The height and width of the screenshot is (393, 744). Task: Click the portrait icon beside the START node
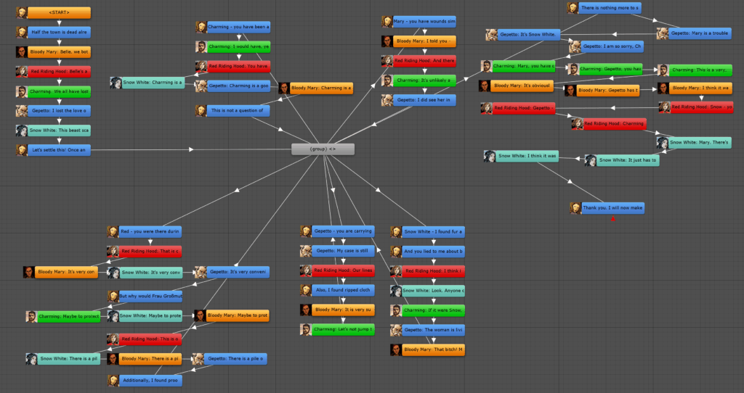(22, 13)
